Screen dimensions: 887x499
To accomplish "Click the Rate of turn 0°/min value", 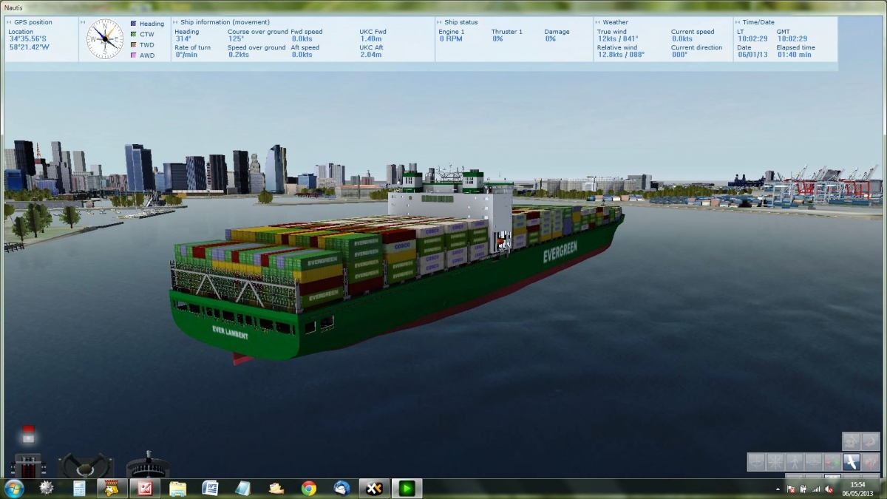I will (x=186, y=55).
